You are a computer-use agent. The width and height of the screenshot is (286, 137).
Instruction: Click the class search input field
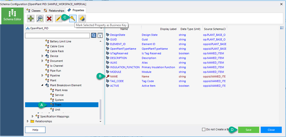[58, 35]
